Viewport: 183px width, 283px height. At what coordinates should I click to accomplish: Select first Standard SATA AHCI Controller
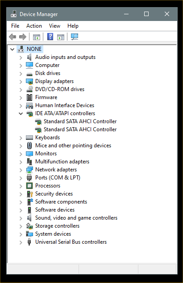(x=80, y=121)
